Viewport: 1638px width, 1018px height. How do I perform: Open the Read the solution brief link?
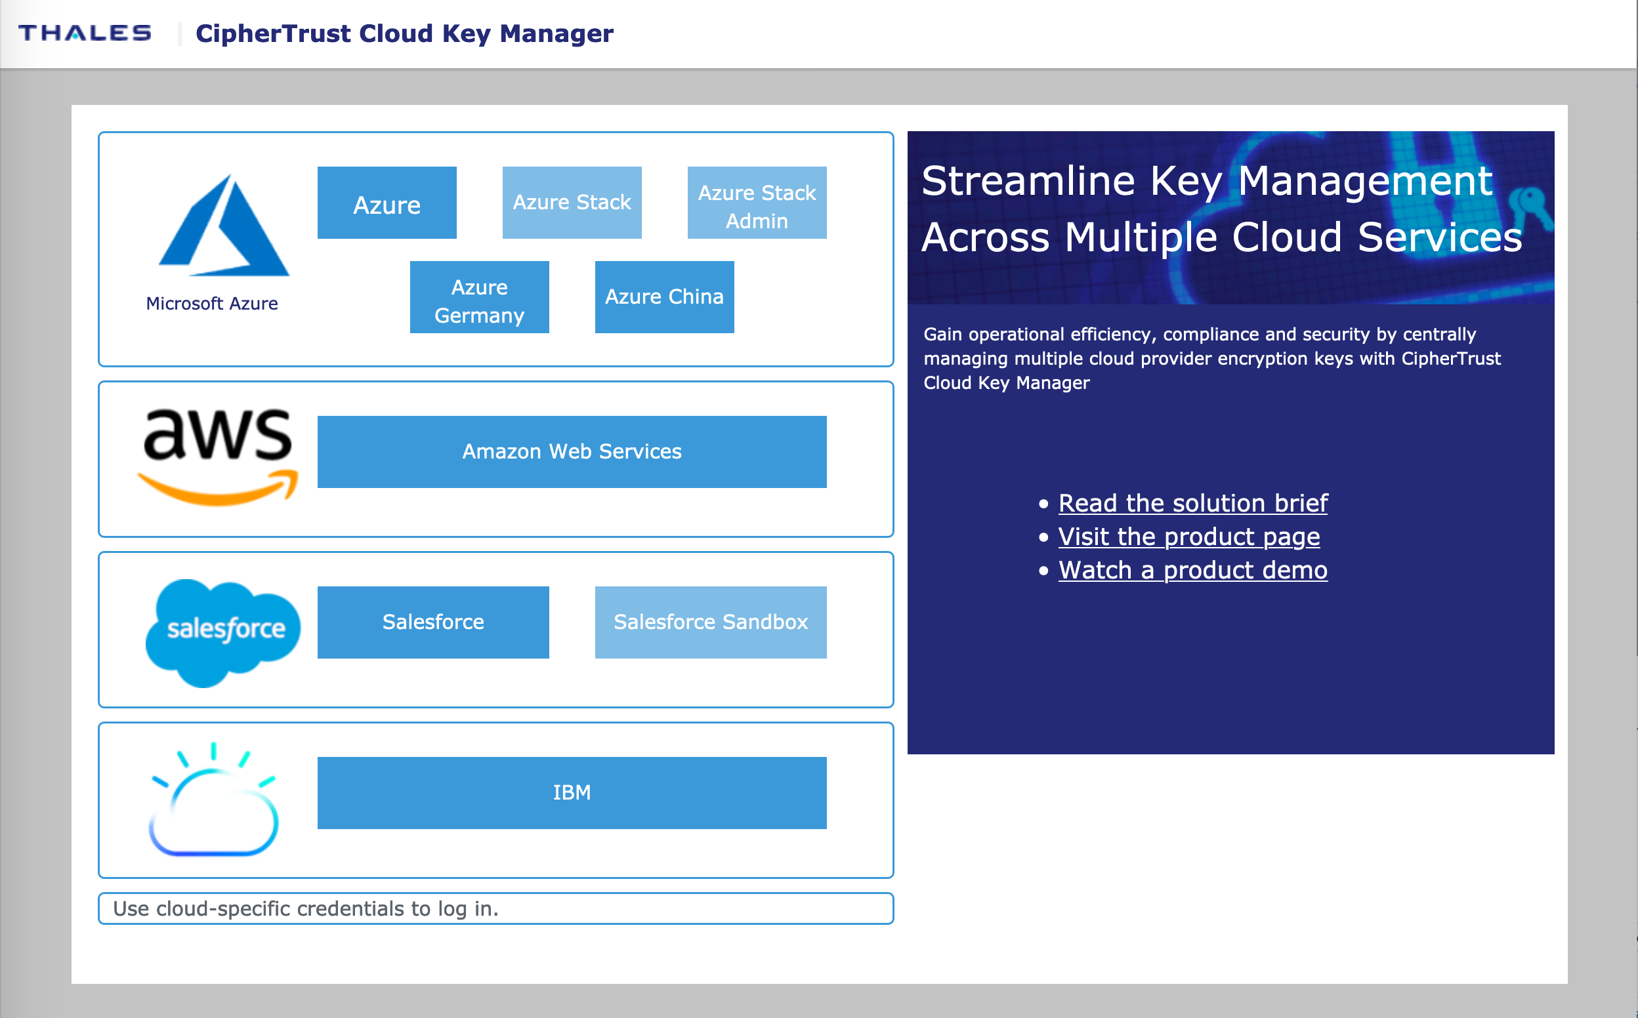coord(1192,504)
